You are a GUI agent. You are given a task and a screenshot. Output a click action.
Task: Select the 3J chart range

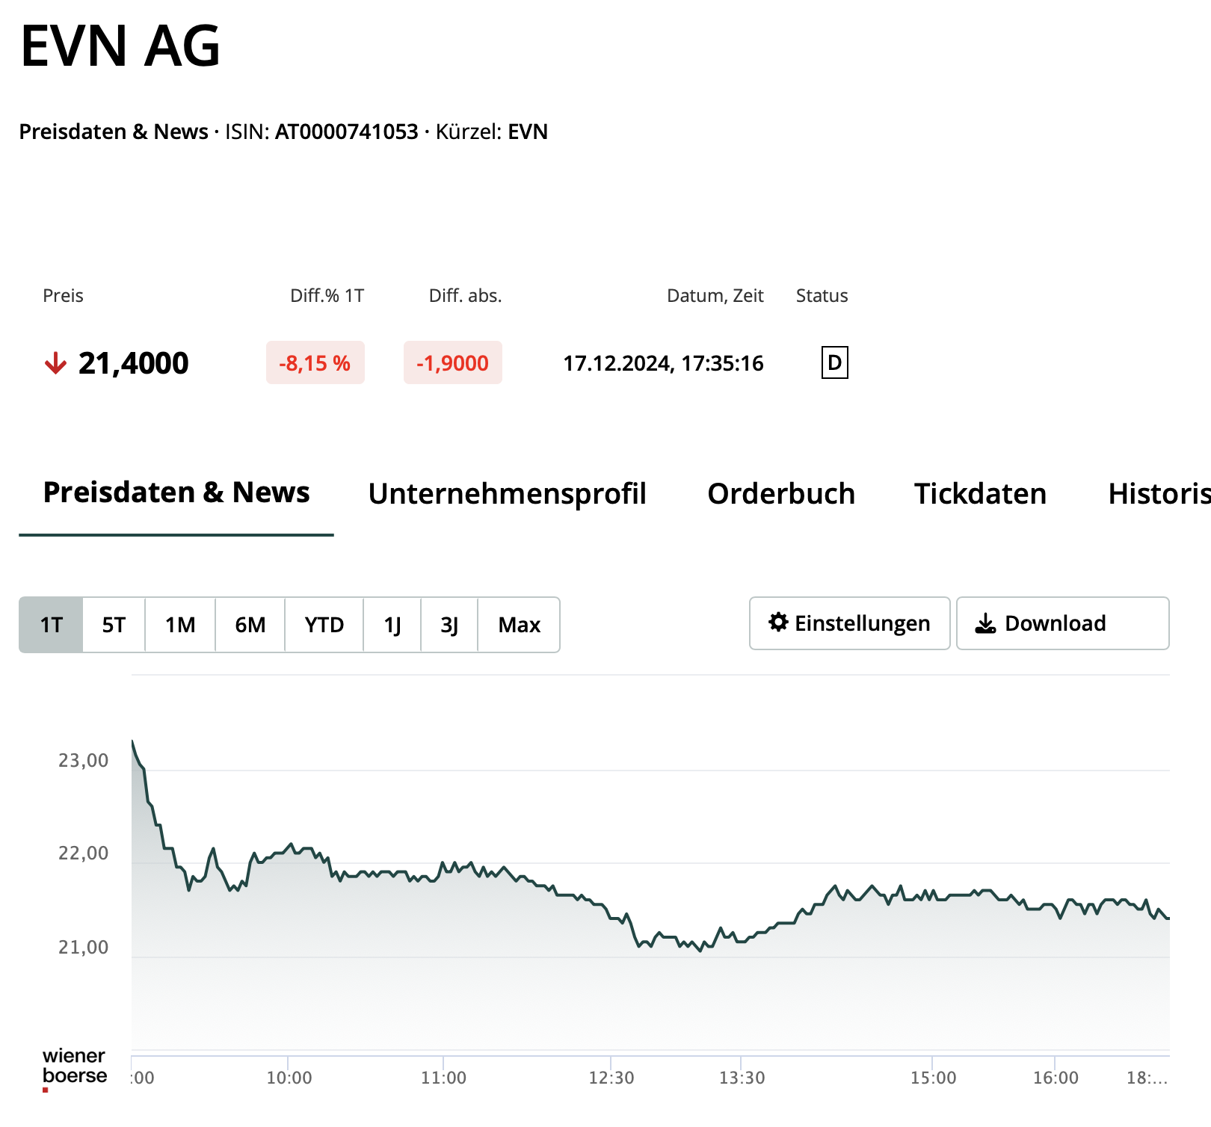coord(449,625)
